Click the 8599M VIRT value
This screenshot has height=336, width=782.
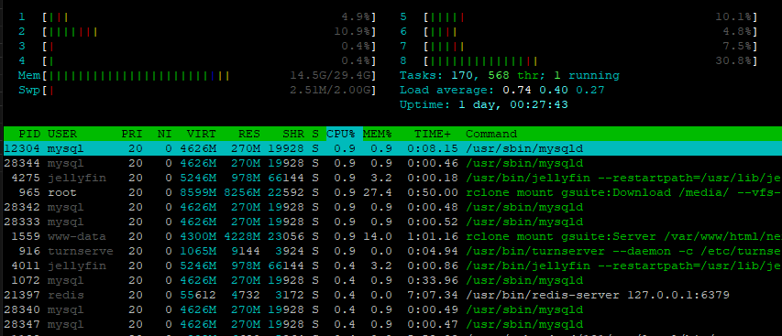[198, 192]
